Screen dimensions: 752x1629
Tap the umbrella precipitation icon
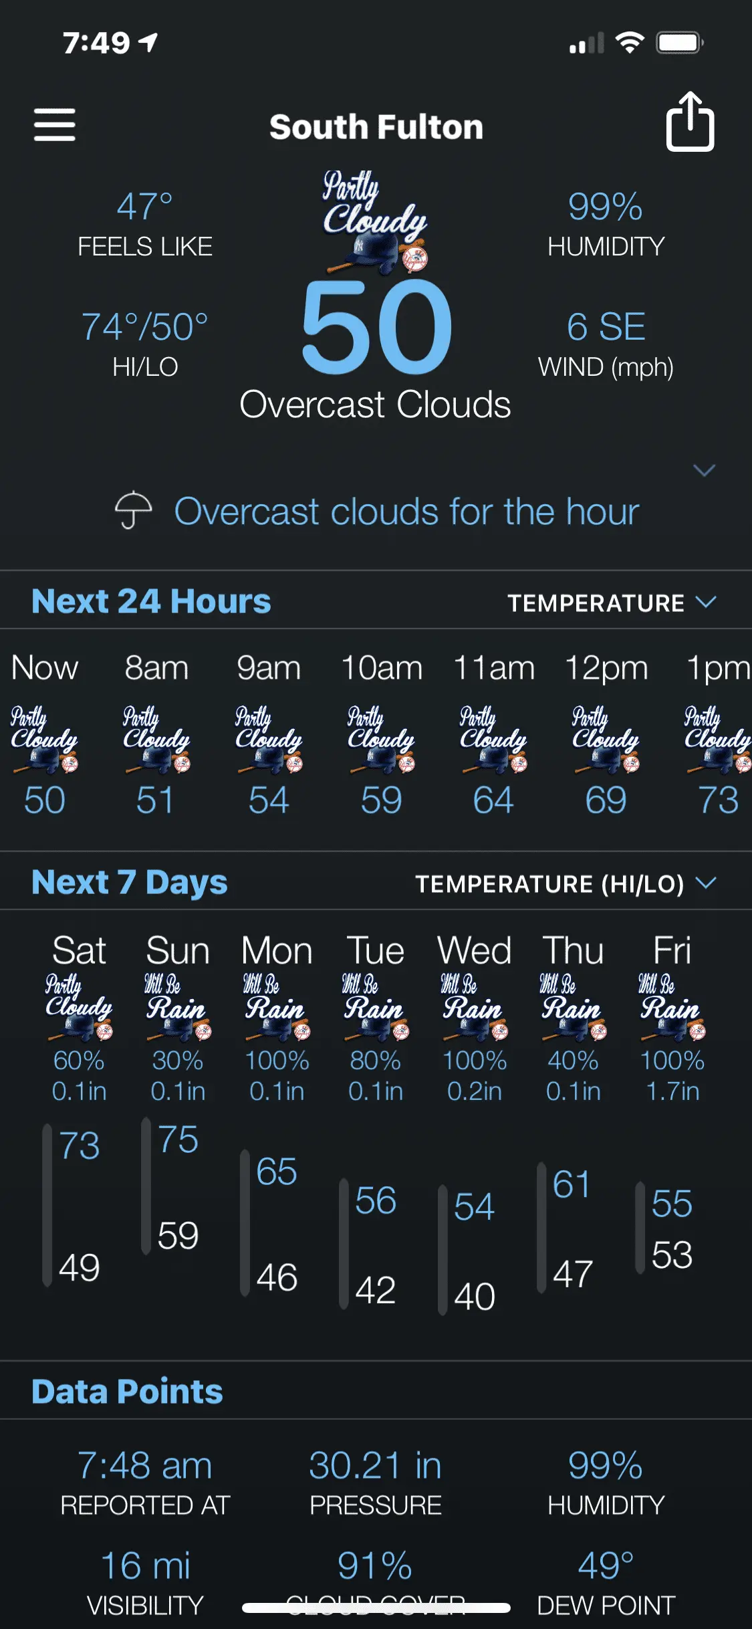pyautogui.click(x=133, y=510)
